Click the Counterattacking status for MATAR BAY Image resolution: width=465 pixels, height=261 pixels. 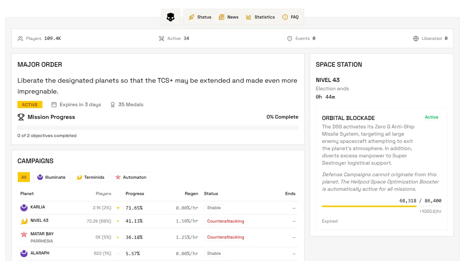pos(226,237)
